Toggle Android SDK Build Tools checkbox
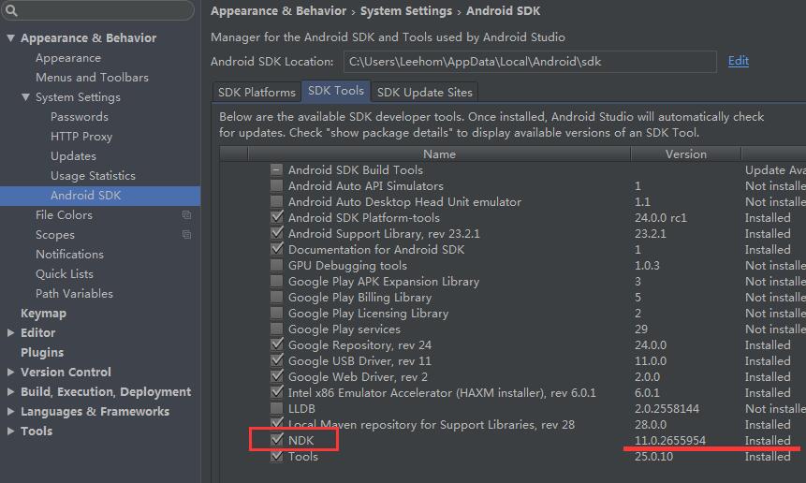The height and width of the screenshot is (483, 806). point(276,169)
